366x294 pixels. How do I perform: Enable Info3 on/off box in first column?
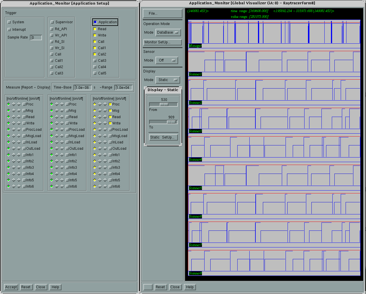tap(24, 168)
